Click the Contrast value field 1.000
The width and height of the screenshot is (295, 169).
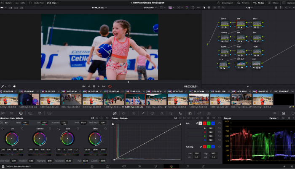64,123
